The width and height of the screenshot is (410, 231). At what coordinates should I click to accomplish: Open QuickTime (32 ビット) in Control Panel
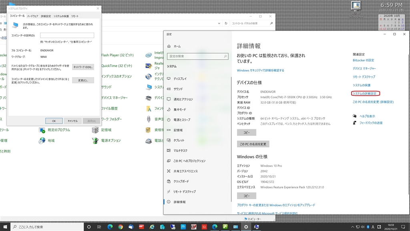tap(117, 66)
